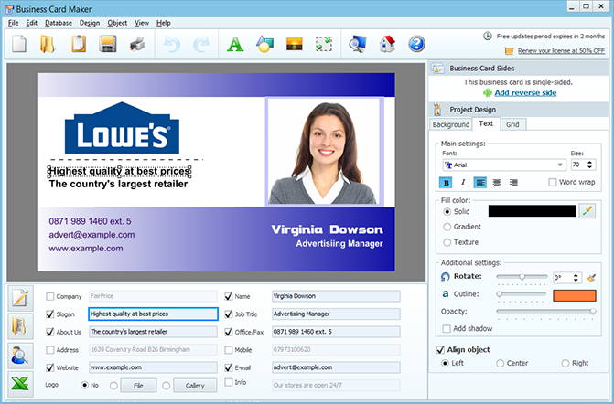Print the business card
614x404 pixels.
(137, 44)
